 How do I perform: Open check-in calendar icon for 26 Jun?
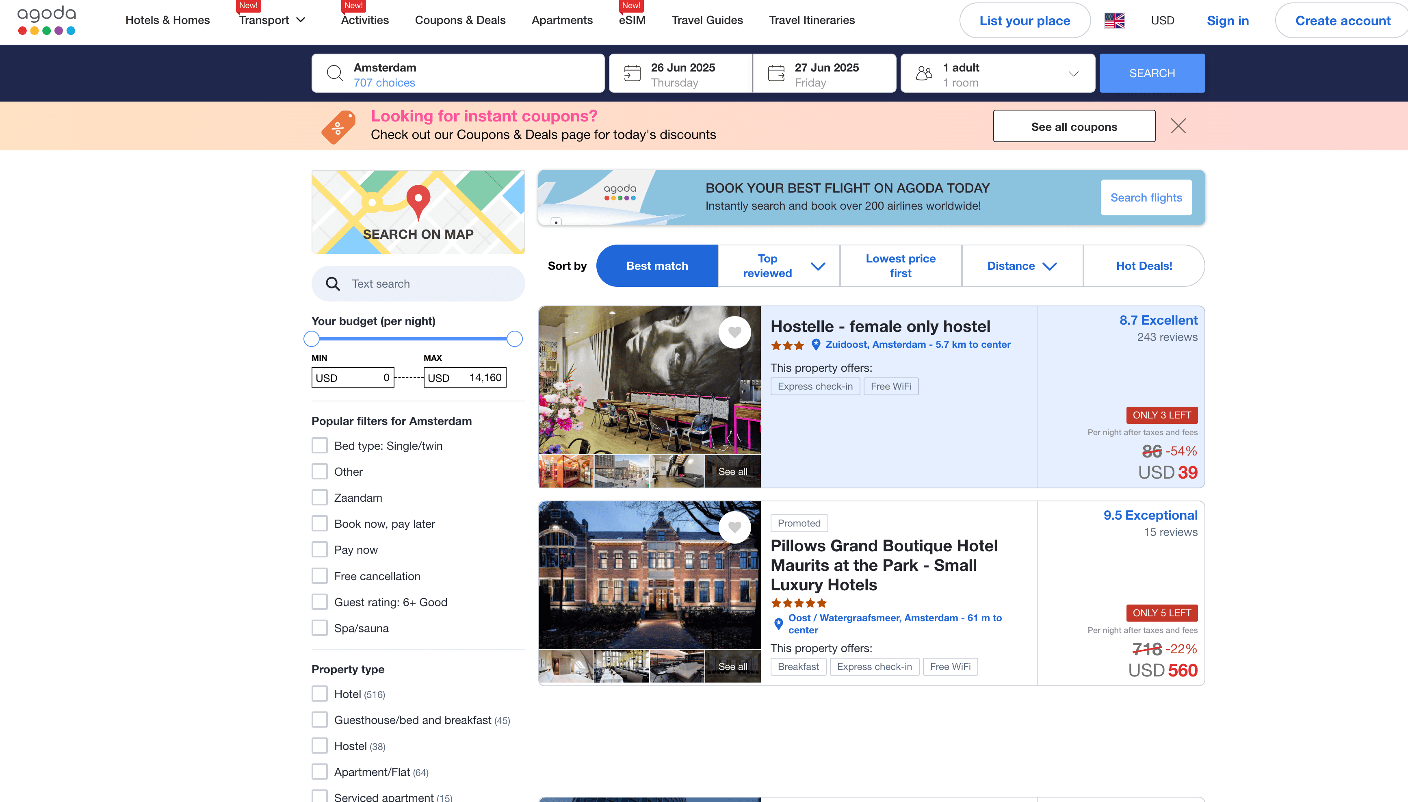tap(632, 73)
